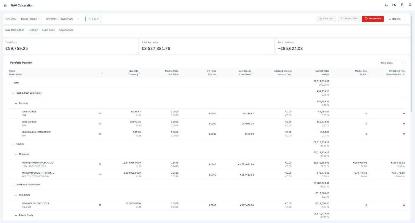Go to the Applications tab
The height and width of the screenshot is (223, 415).
66,30
